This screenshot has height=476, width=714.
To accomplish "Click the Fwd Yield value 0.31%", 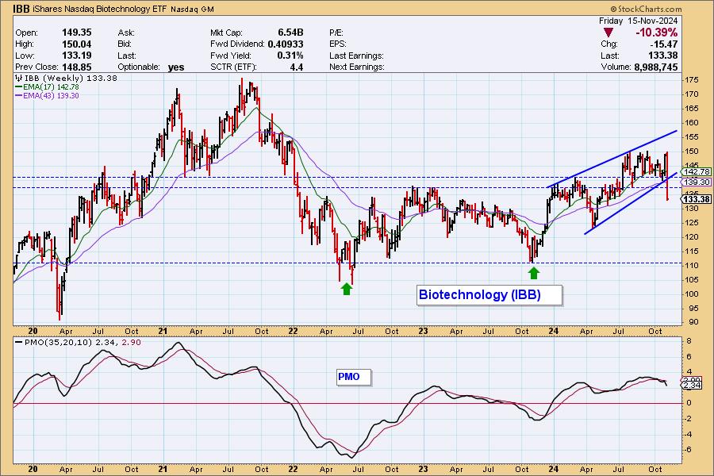I will click(290, 55).
